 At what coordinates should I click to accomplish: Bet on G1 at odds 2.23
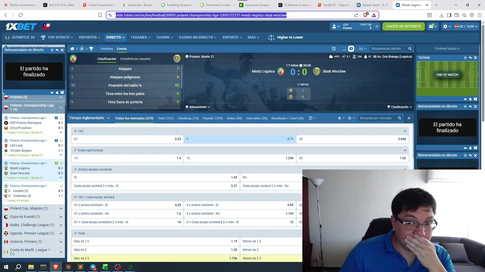[x=127, y=139]
